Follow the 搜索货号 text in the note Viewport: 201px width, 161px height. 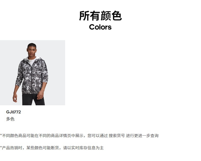(x=117, y=136)
